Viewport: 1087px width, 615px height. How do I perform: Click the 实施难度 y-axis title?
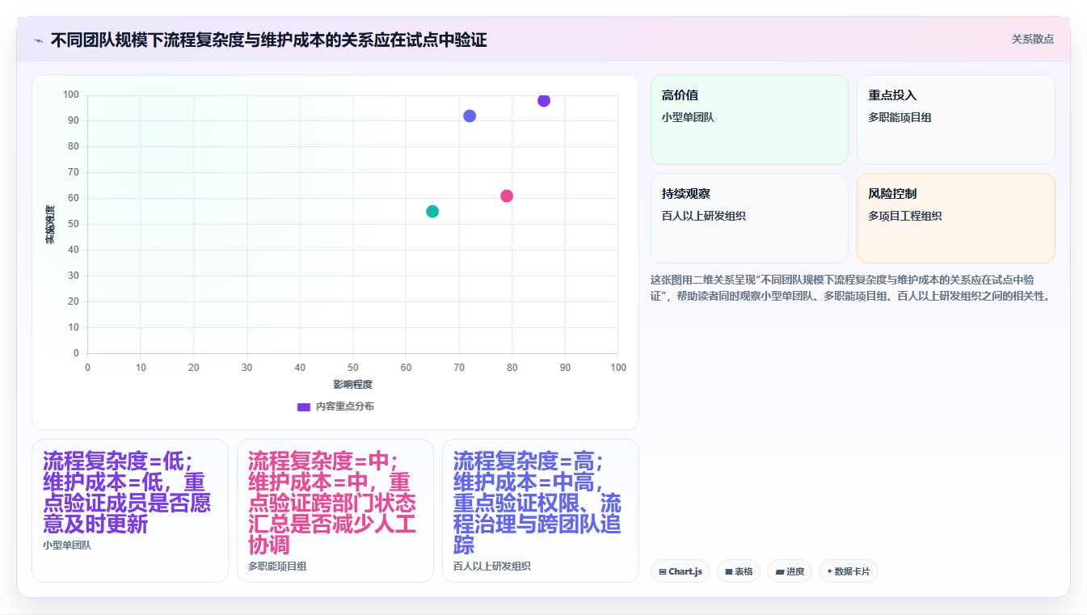49,225
